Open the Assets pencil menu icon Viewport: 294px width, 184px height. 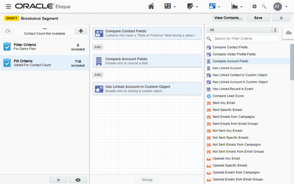tap(190, 6)
